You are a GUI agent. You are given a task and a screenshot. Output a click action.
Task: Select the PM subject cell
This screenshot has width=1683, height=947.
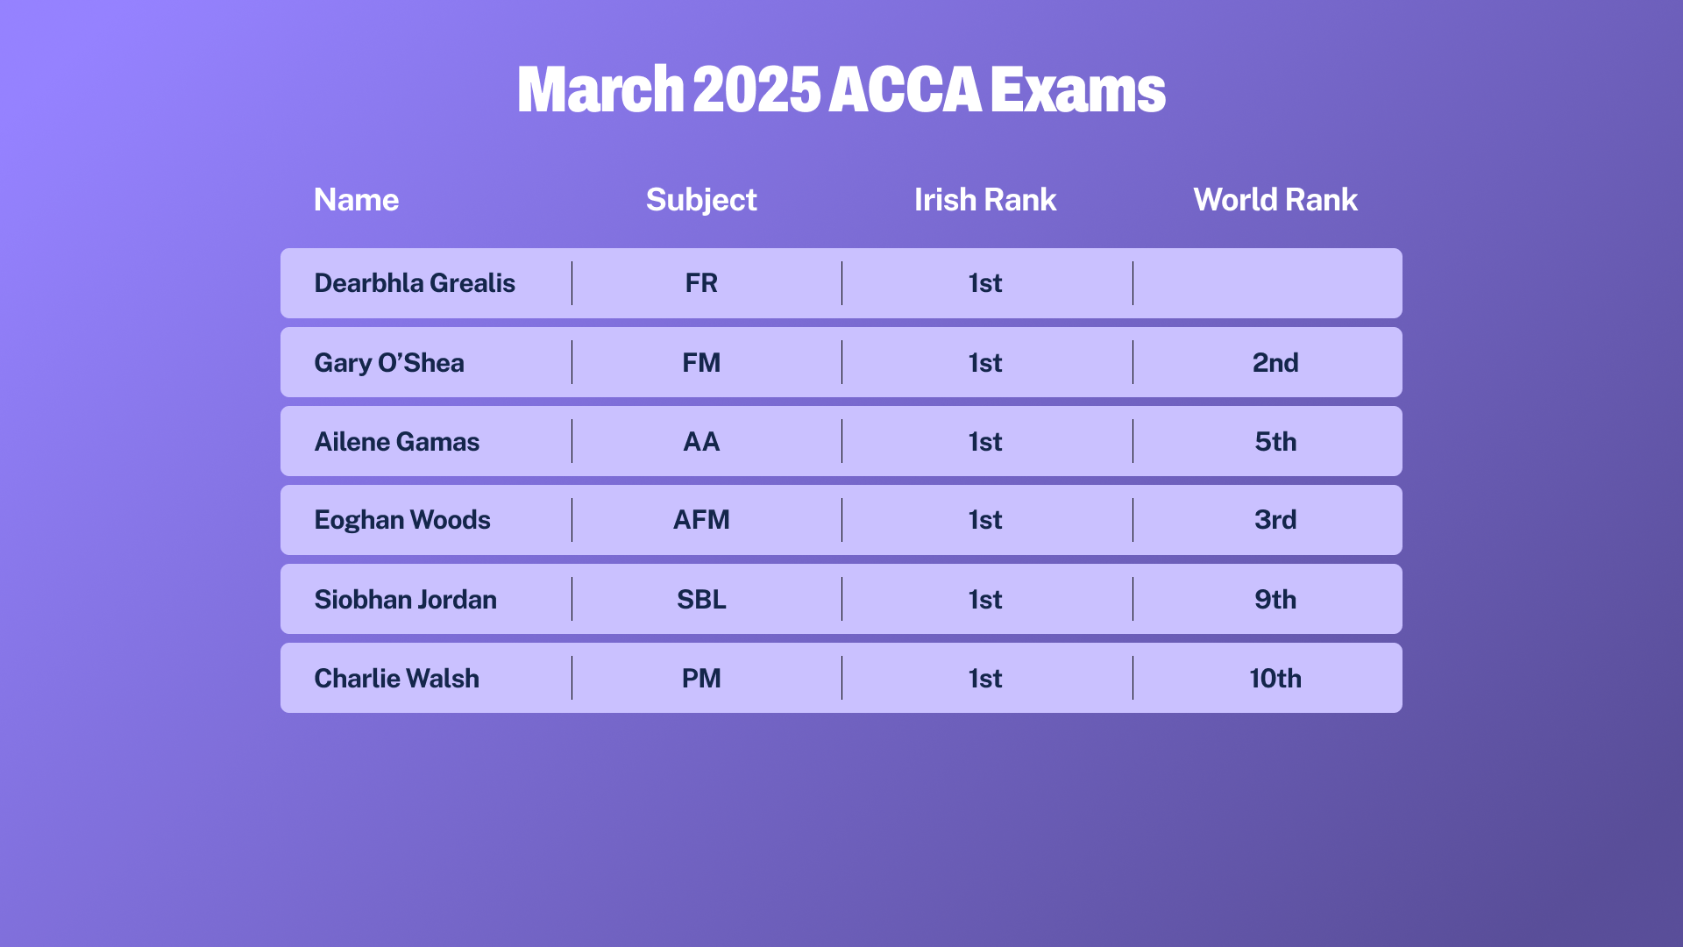click(x=701, y=679)
